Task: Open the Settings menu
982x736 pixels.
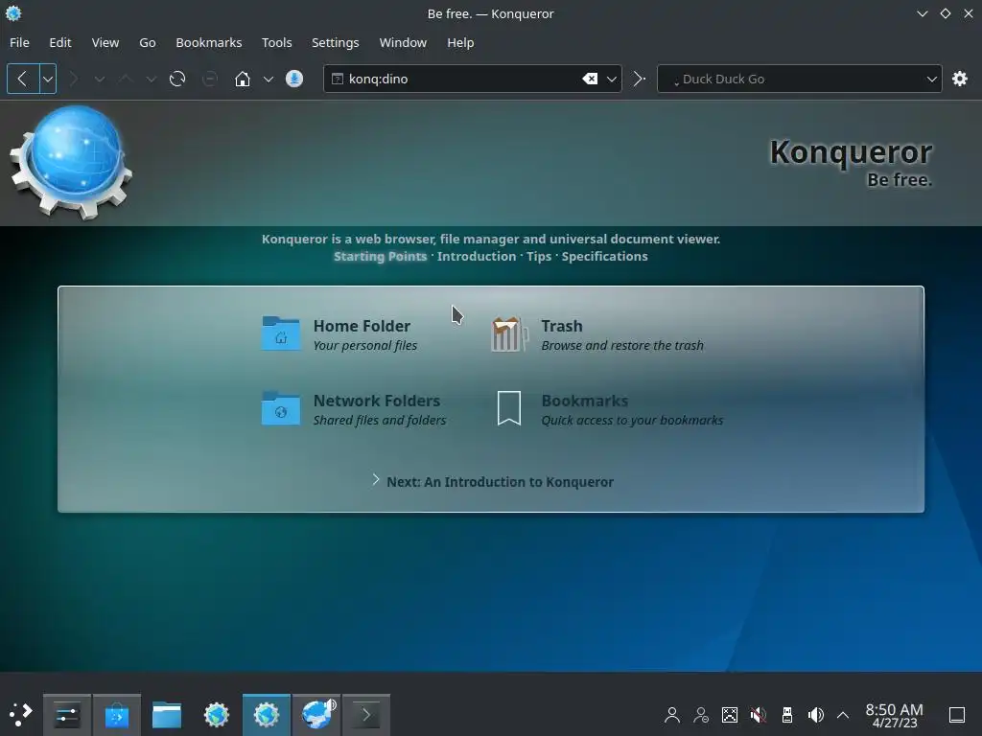Action: click(335, 42)
